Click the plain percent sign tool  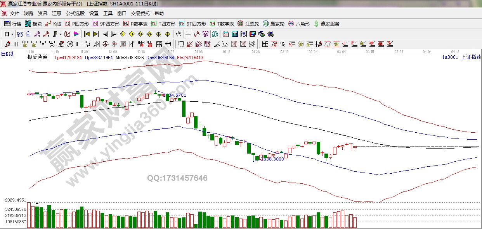click(283, 44)
